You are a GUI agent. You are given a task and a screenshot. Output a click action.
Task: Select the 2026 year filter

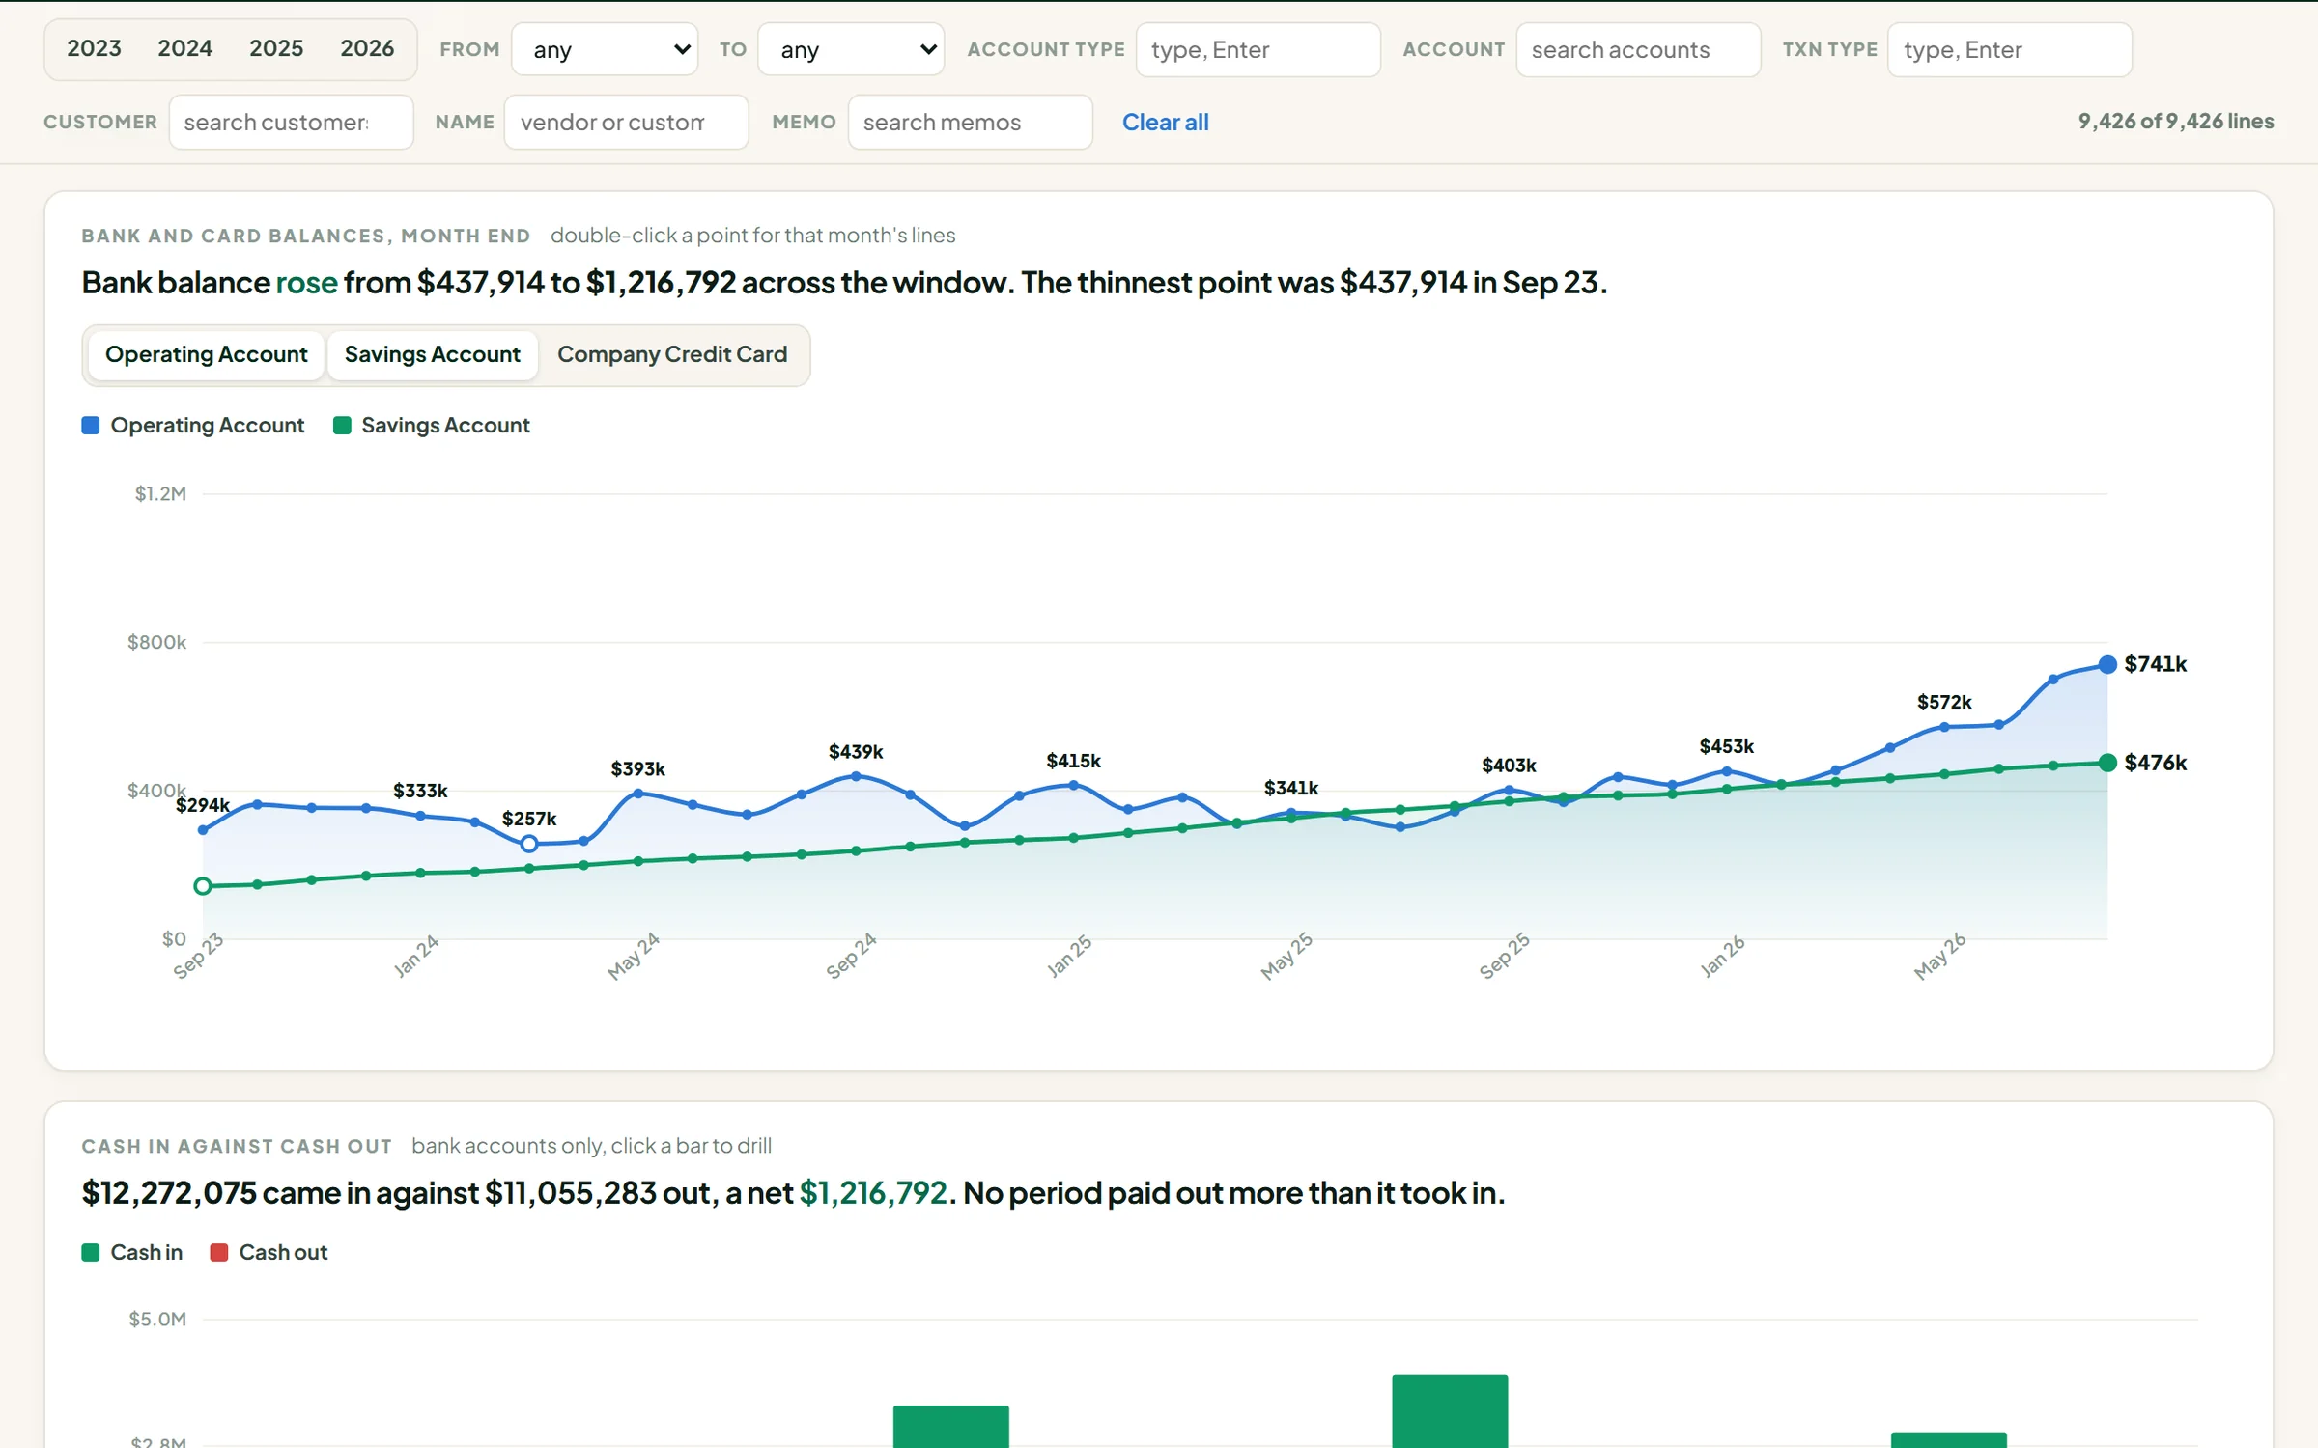tap(367, 48)
